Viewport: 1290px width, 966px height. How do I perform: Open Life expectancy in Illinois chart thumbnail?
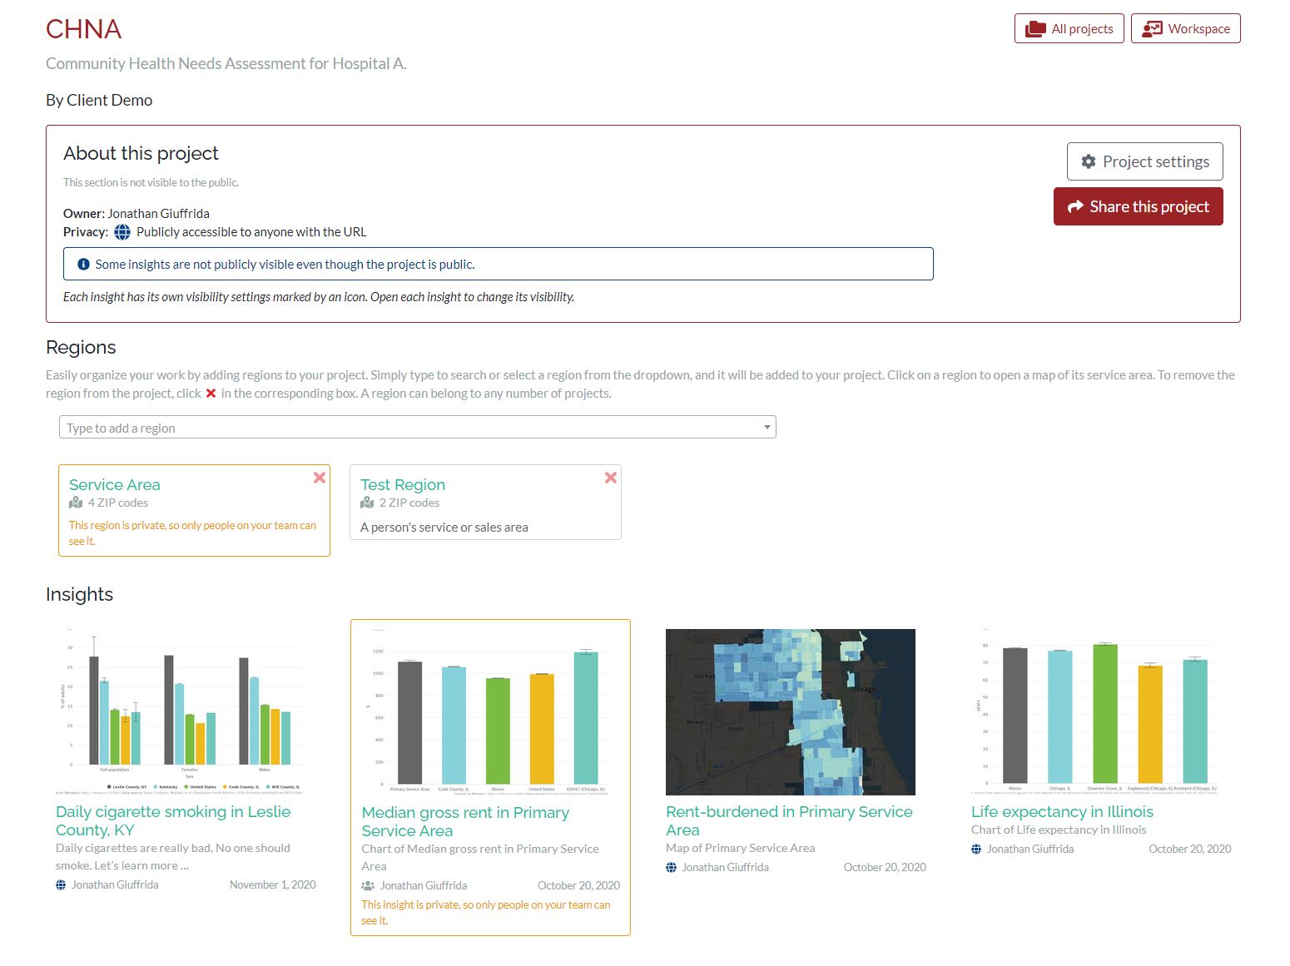click(1094, 711)
